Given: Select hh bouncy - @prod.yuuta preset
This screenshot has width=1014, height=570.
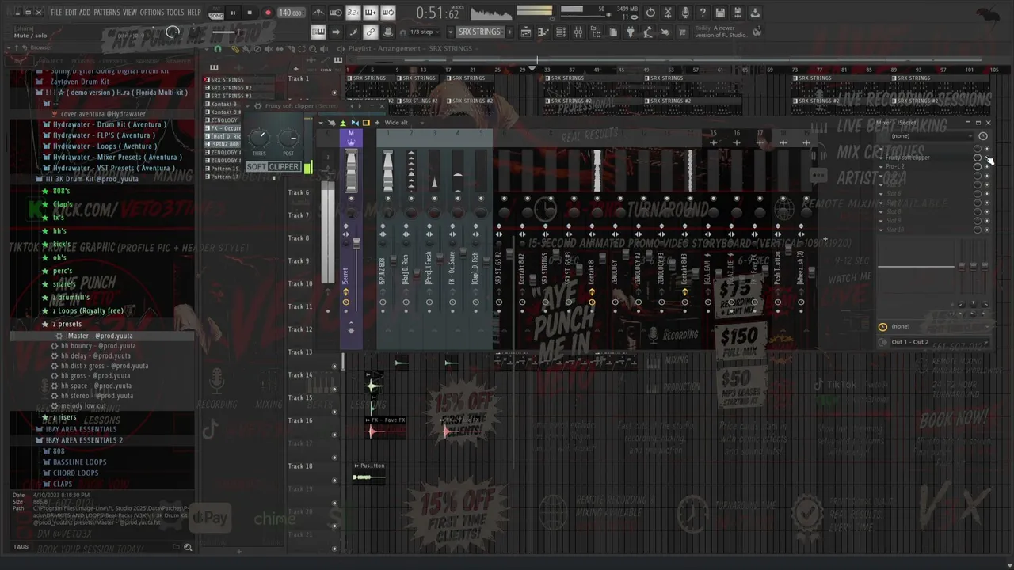Looking at the screenshot, I should 98,346.
